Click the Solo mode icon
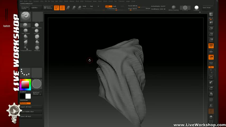 click(211, 117)
